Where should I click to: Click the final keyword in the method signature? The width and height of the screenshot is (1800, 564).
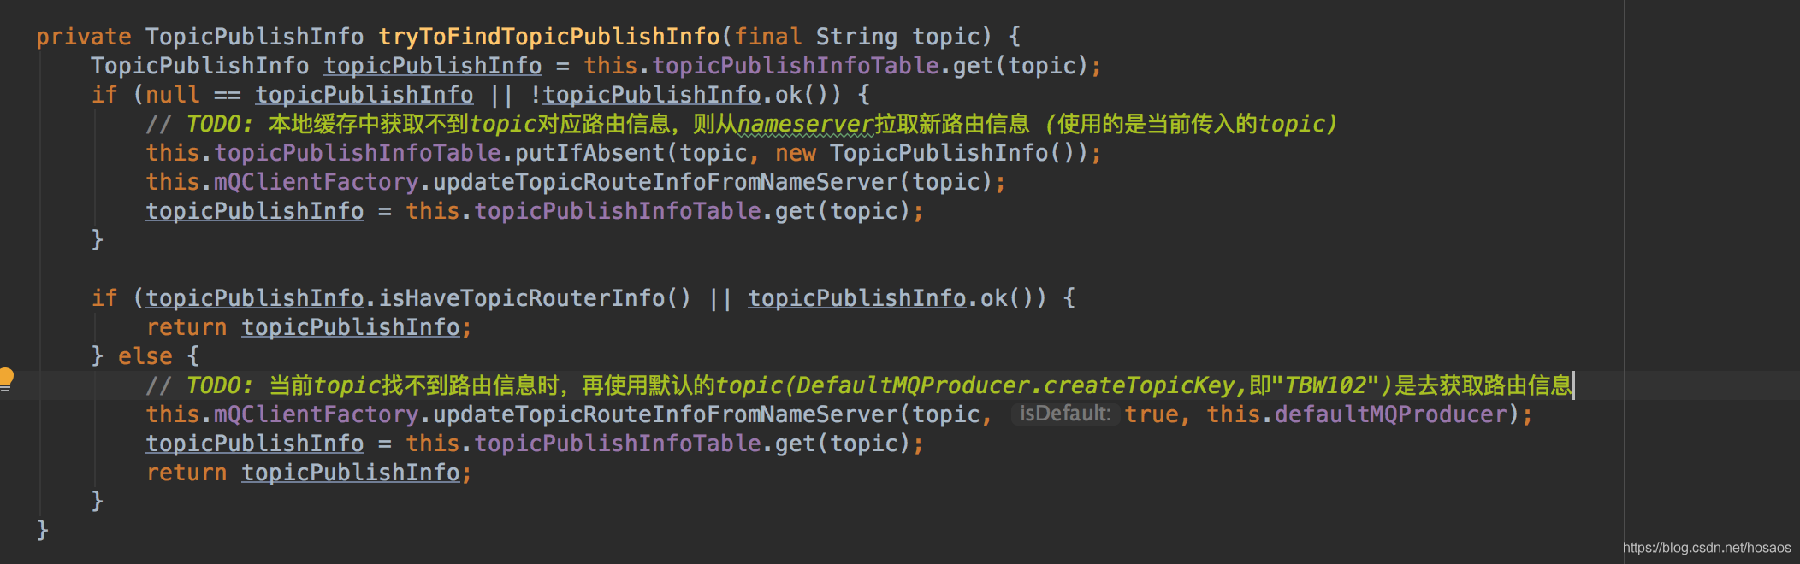coord(767,37)
